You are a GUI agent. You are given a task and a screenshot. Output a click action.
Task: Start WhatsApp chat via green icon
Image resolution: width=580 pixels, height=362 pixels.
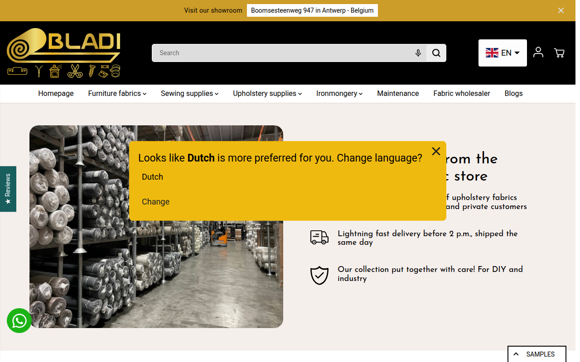coord(19,320)
